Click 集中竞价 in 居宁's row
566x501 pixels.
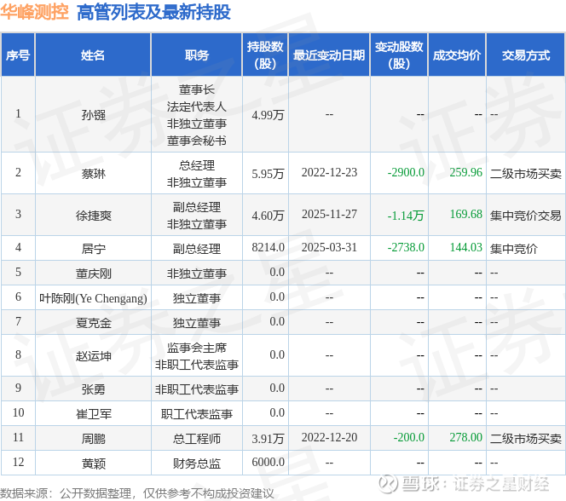(514, 249)
